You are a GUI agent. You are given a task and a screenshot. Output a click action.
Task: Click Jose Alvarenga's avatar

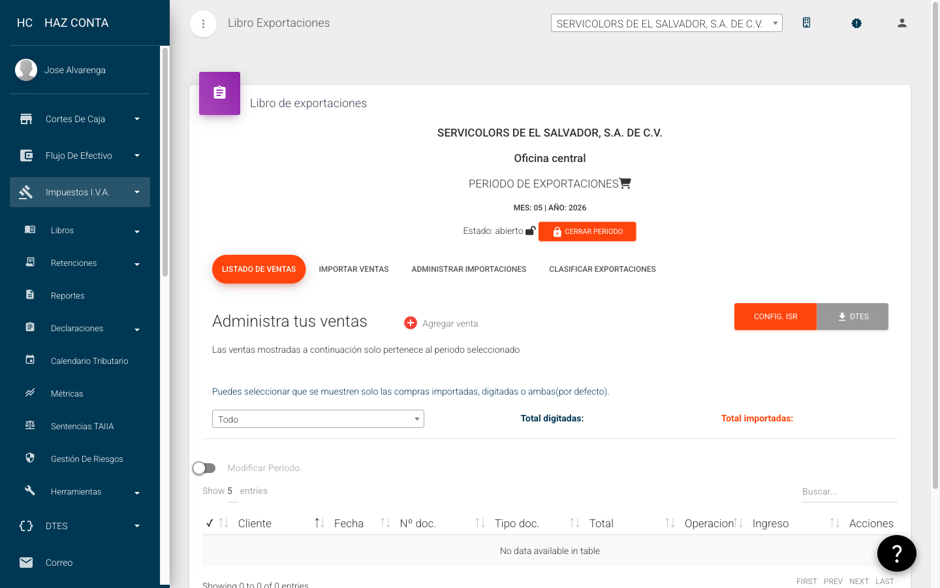tap(26, 70)
